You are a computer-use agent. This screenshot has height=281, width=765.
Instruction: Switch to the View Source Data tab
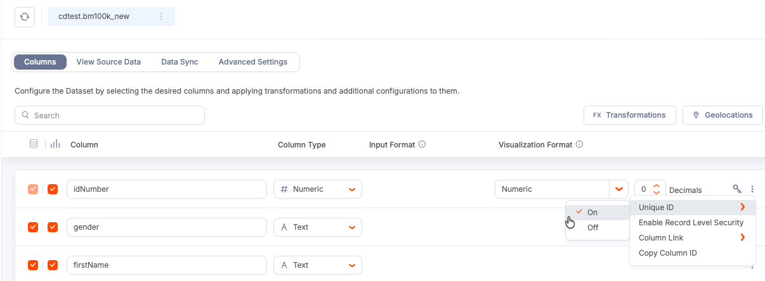[108, 62]
